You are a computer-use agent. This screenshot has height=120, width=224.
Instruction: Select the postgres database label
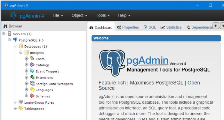[x=37, y=53]
